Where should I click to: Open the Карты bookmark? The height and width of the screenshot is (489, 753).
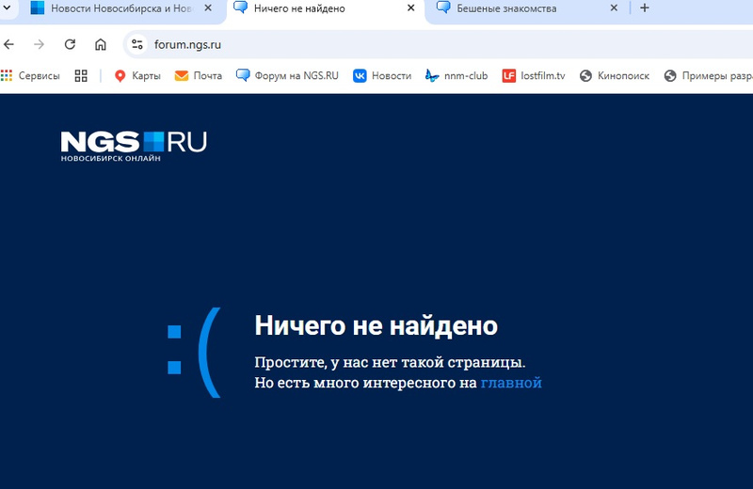pos(137,76)
